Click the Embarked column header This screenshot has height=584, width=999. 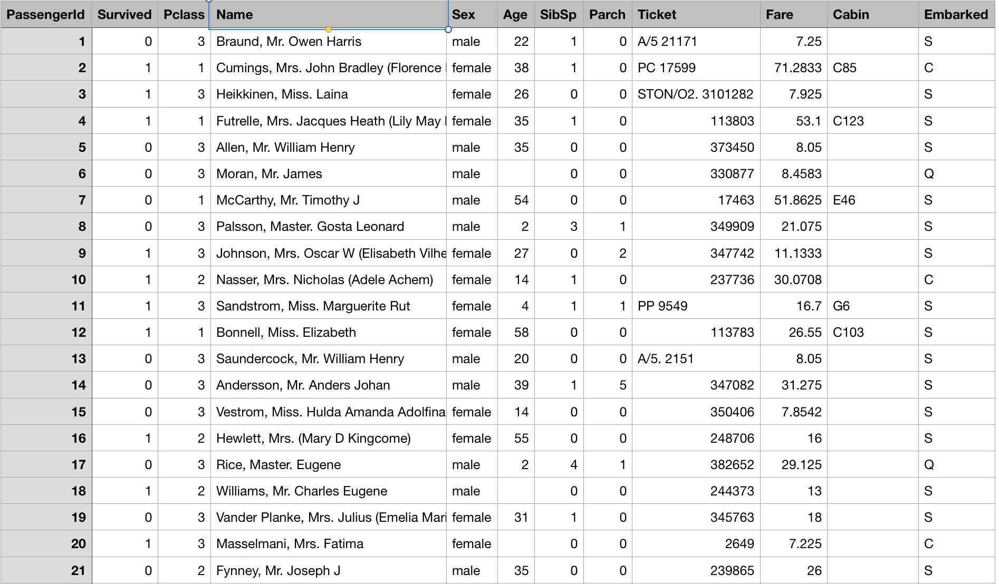pos(956,14)
